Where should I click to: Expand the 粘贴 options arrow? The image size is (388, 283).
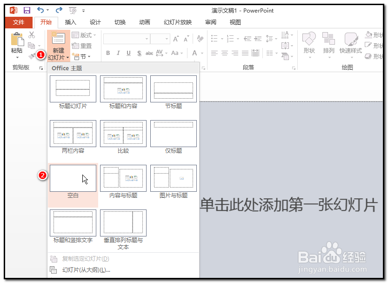pyautogui.click(x=17, y=57)
